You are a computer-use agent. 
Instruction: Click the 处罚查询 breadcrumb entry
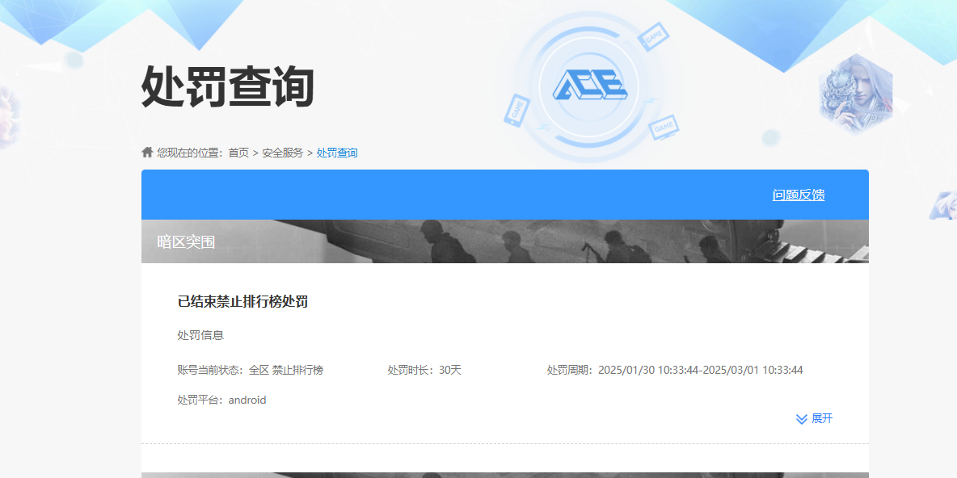point(336,152)
